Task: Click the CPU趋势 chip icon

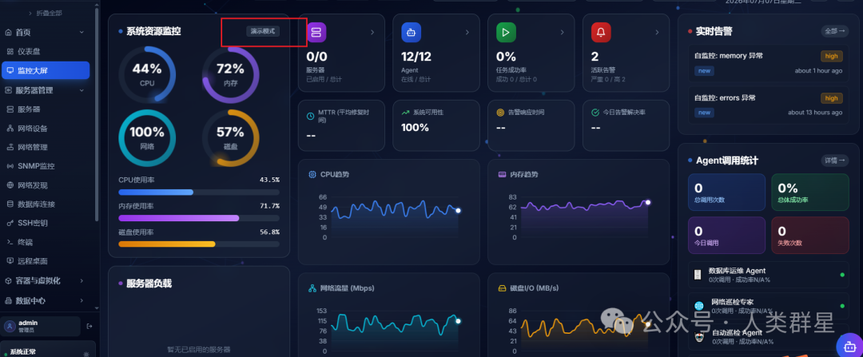Action: (x=312, y=174)
